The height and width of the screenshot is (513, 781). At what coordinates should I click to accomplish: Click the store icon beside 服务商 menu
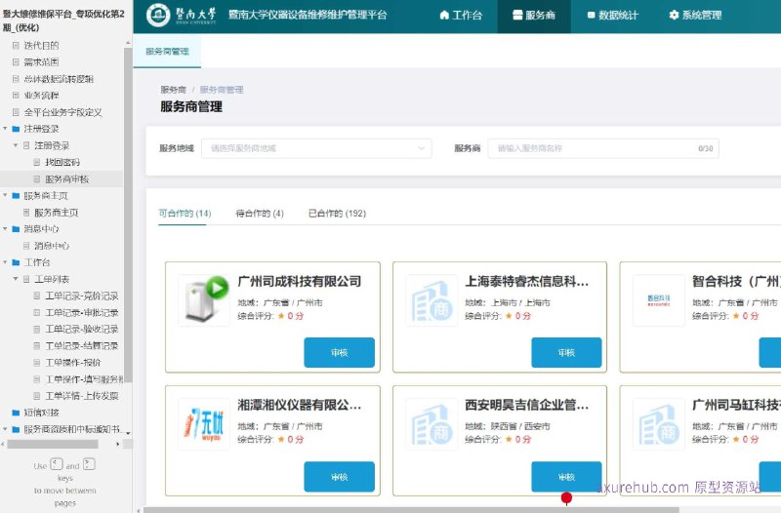coord(517,16)
